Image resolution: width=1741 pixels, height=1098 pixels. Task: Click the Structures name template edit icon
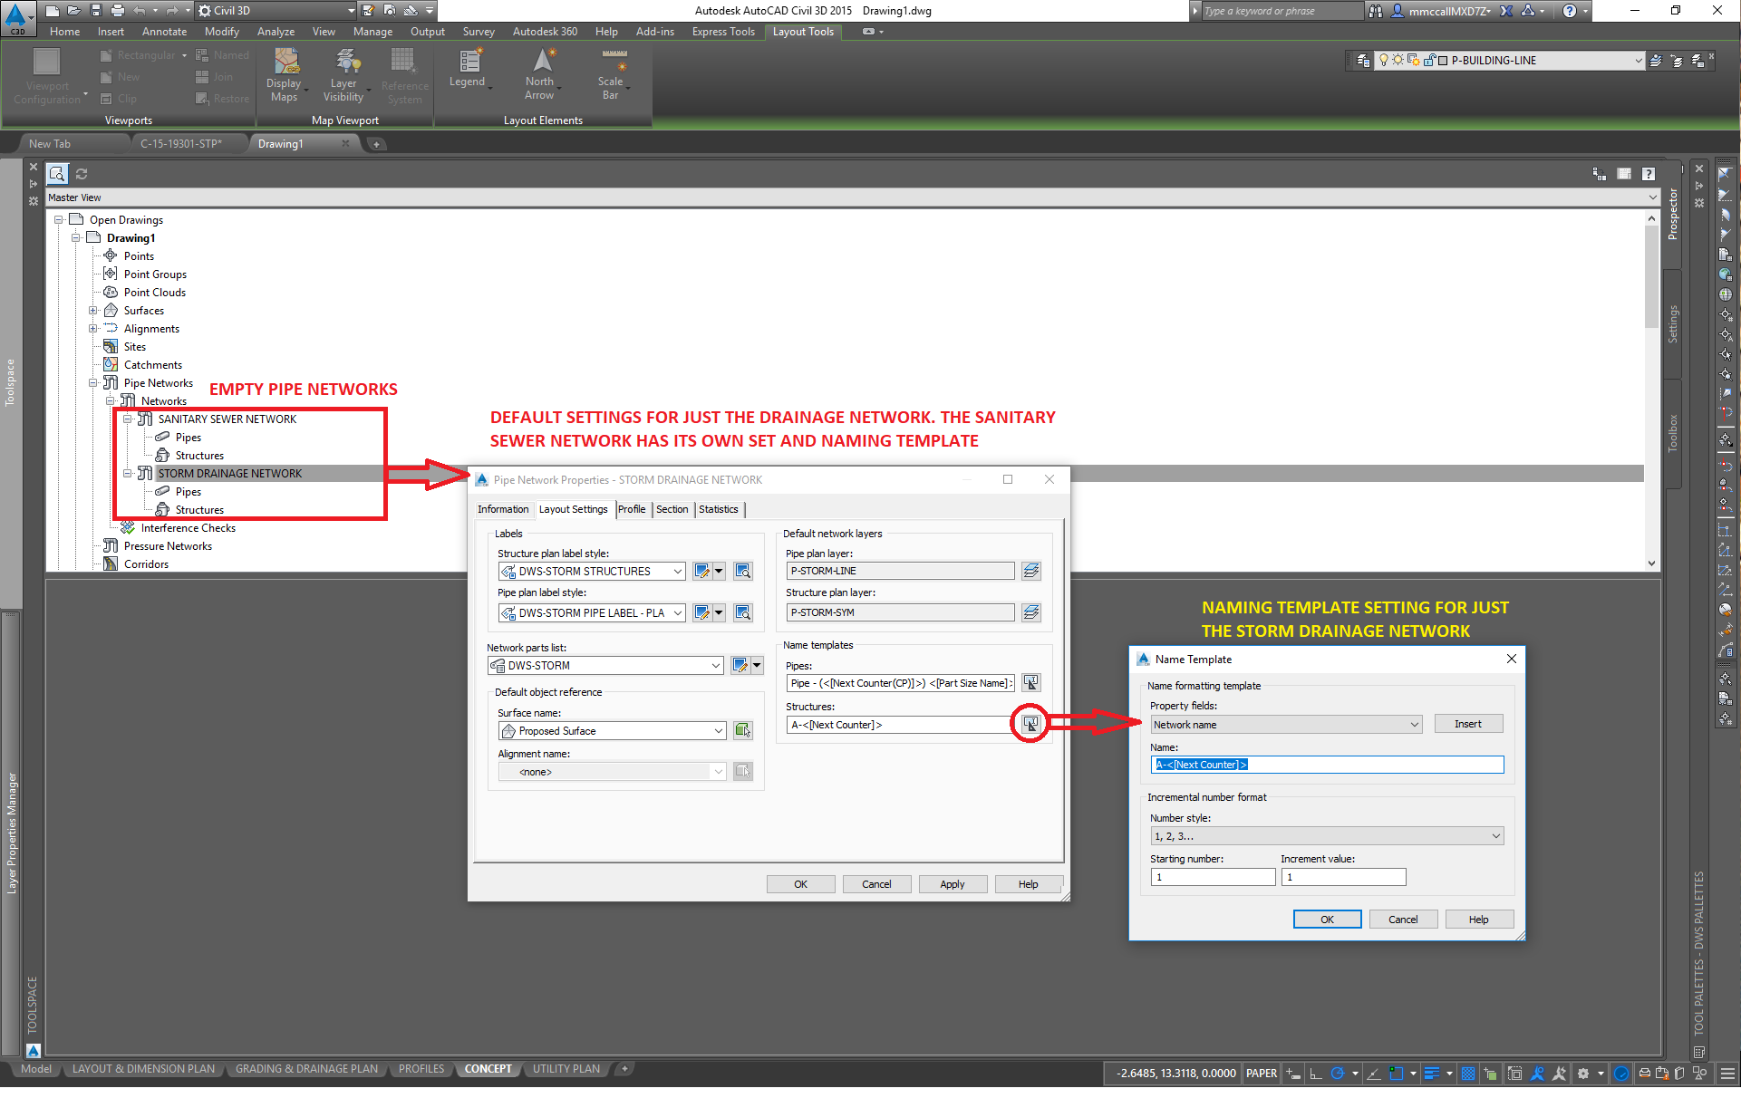(x=1030, y=724)
